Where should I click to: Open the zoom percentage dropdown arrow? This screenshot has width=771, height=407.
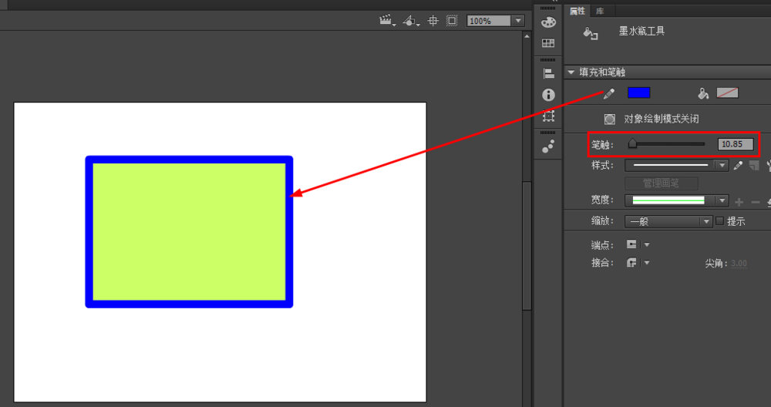(518, 21)
